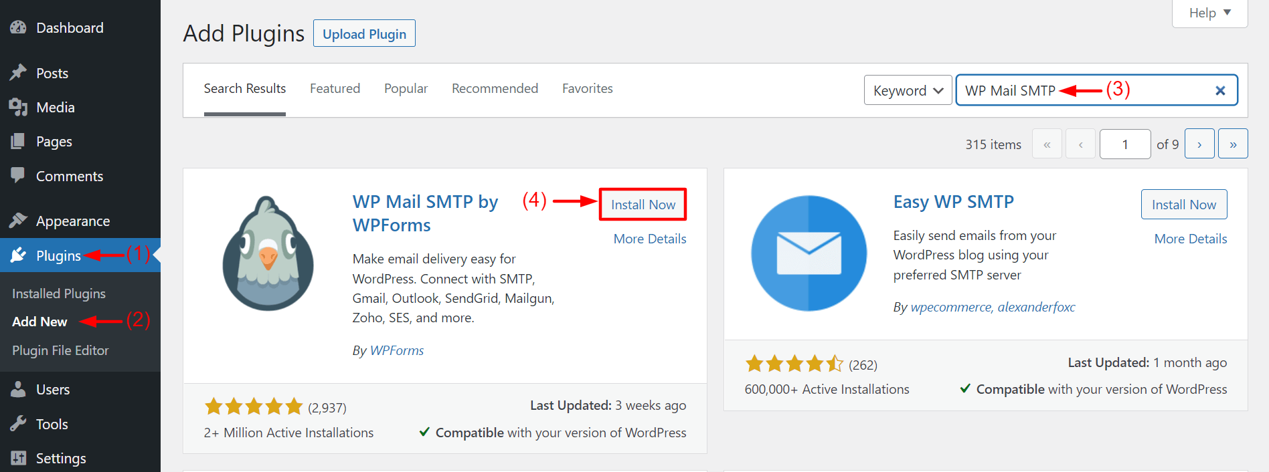
Task: Click the Upload Plugin button
Action: tap(364, 33)
